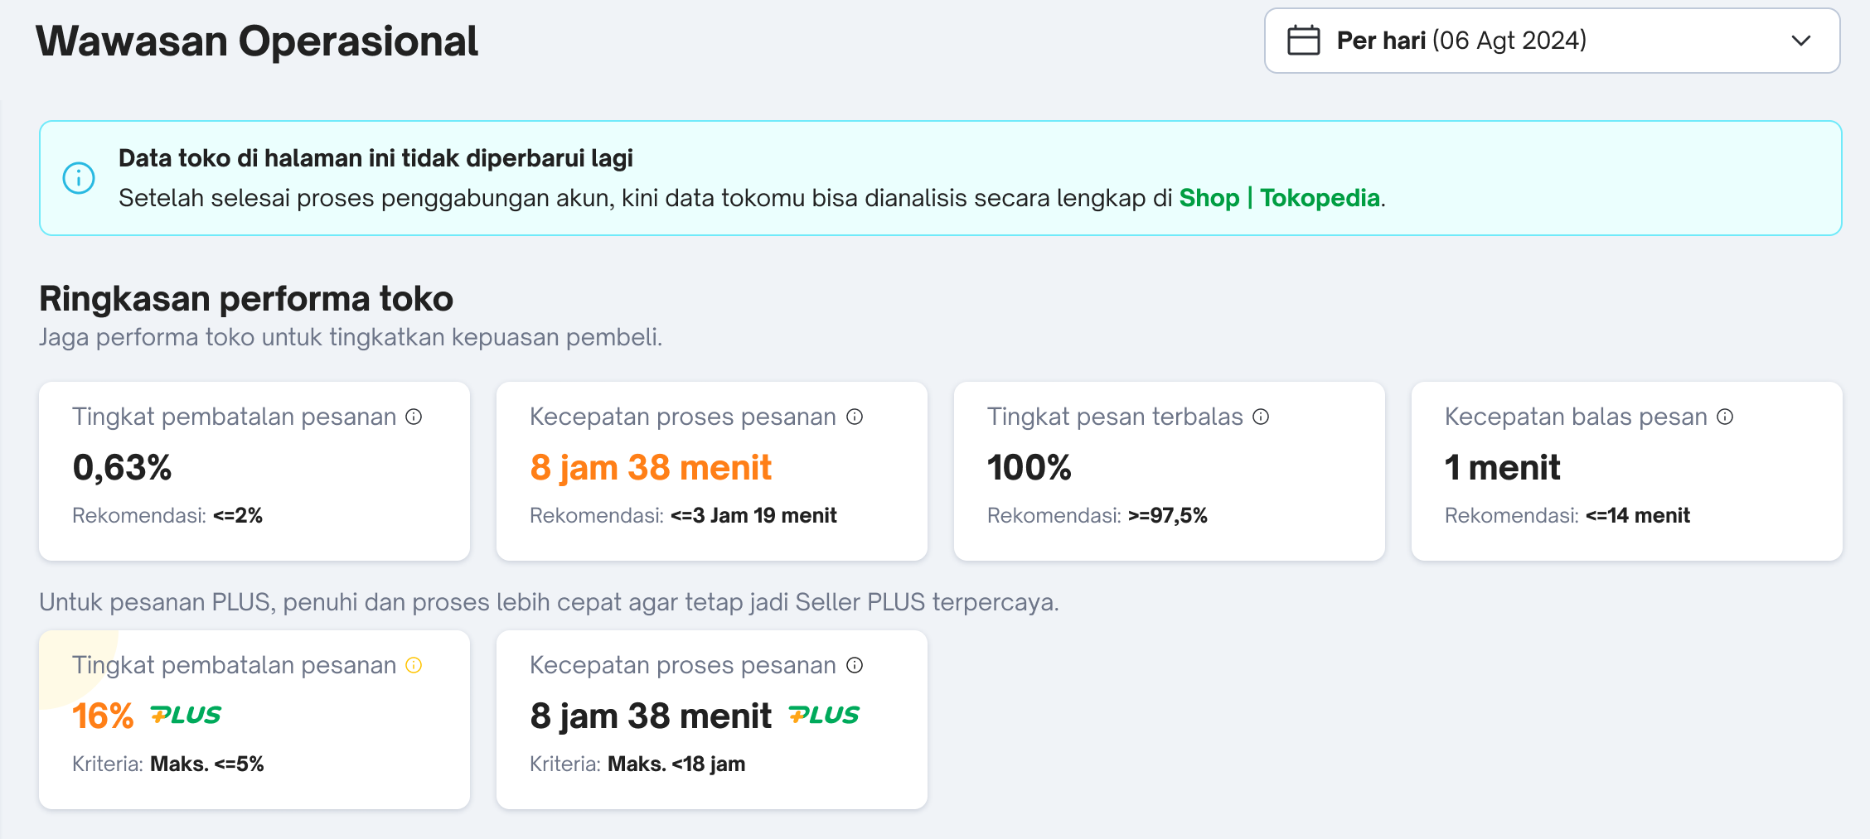Image resolution: width=1870 pixels, height=839 pixels.
Task: Select the 0,63% order cancellation card
Action: tap(254, 470)
